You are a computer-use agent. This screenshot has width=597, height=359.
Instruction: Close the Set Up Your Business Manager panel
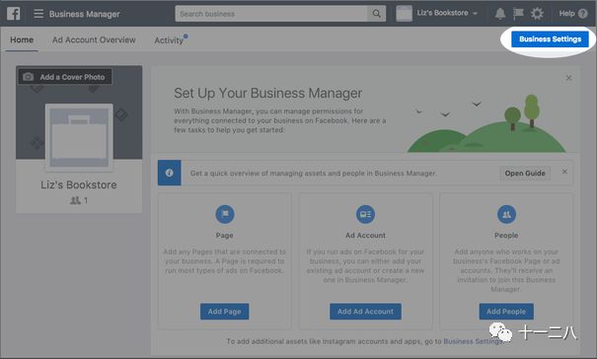568,78
